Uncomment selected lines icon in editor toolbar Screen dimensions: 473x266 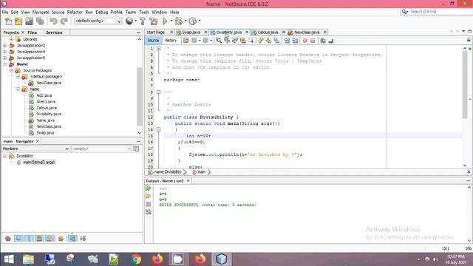[330, 41]
